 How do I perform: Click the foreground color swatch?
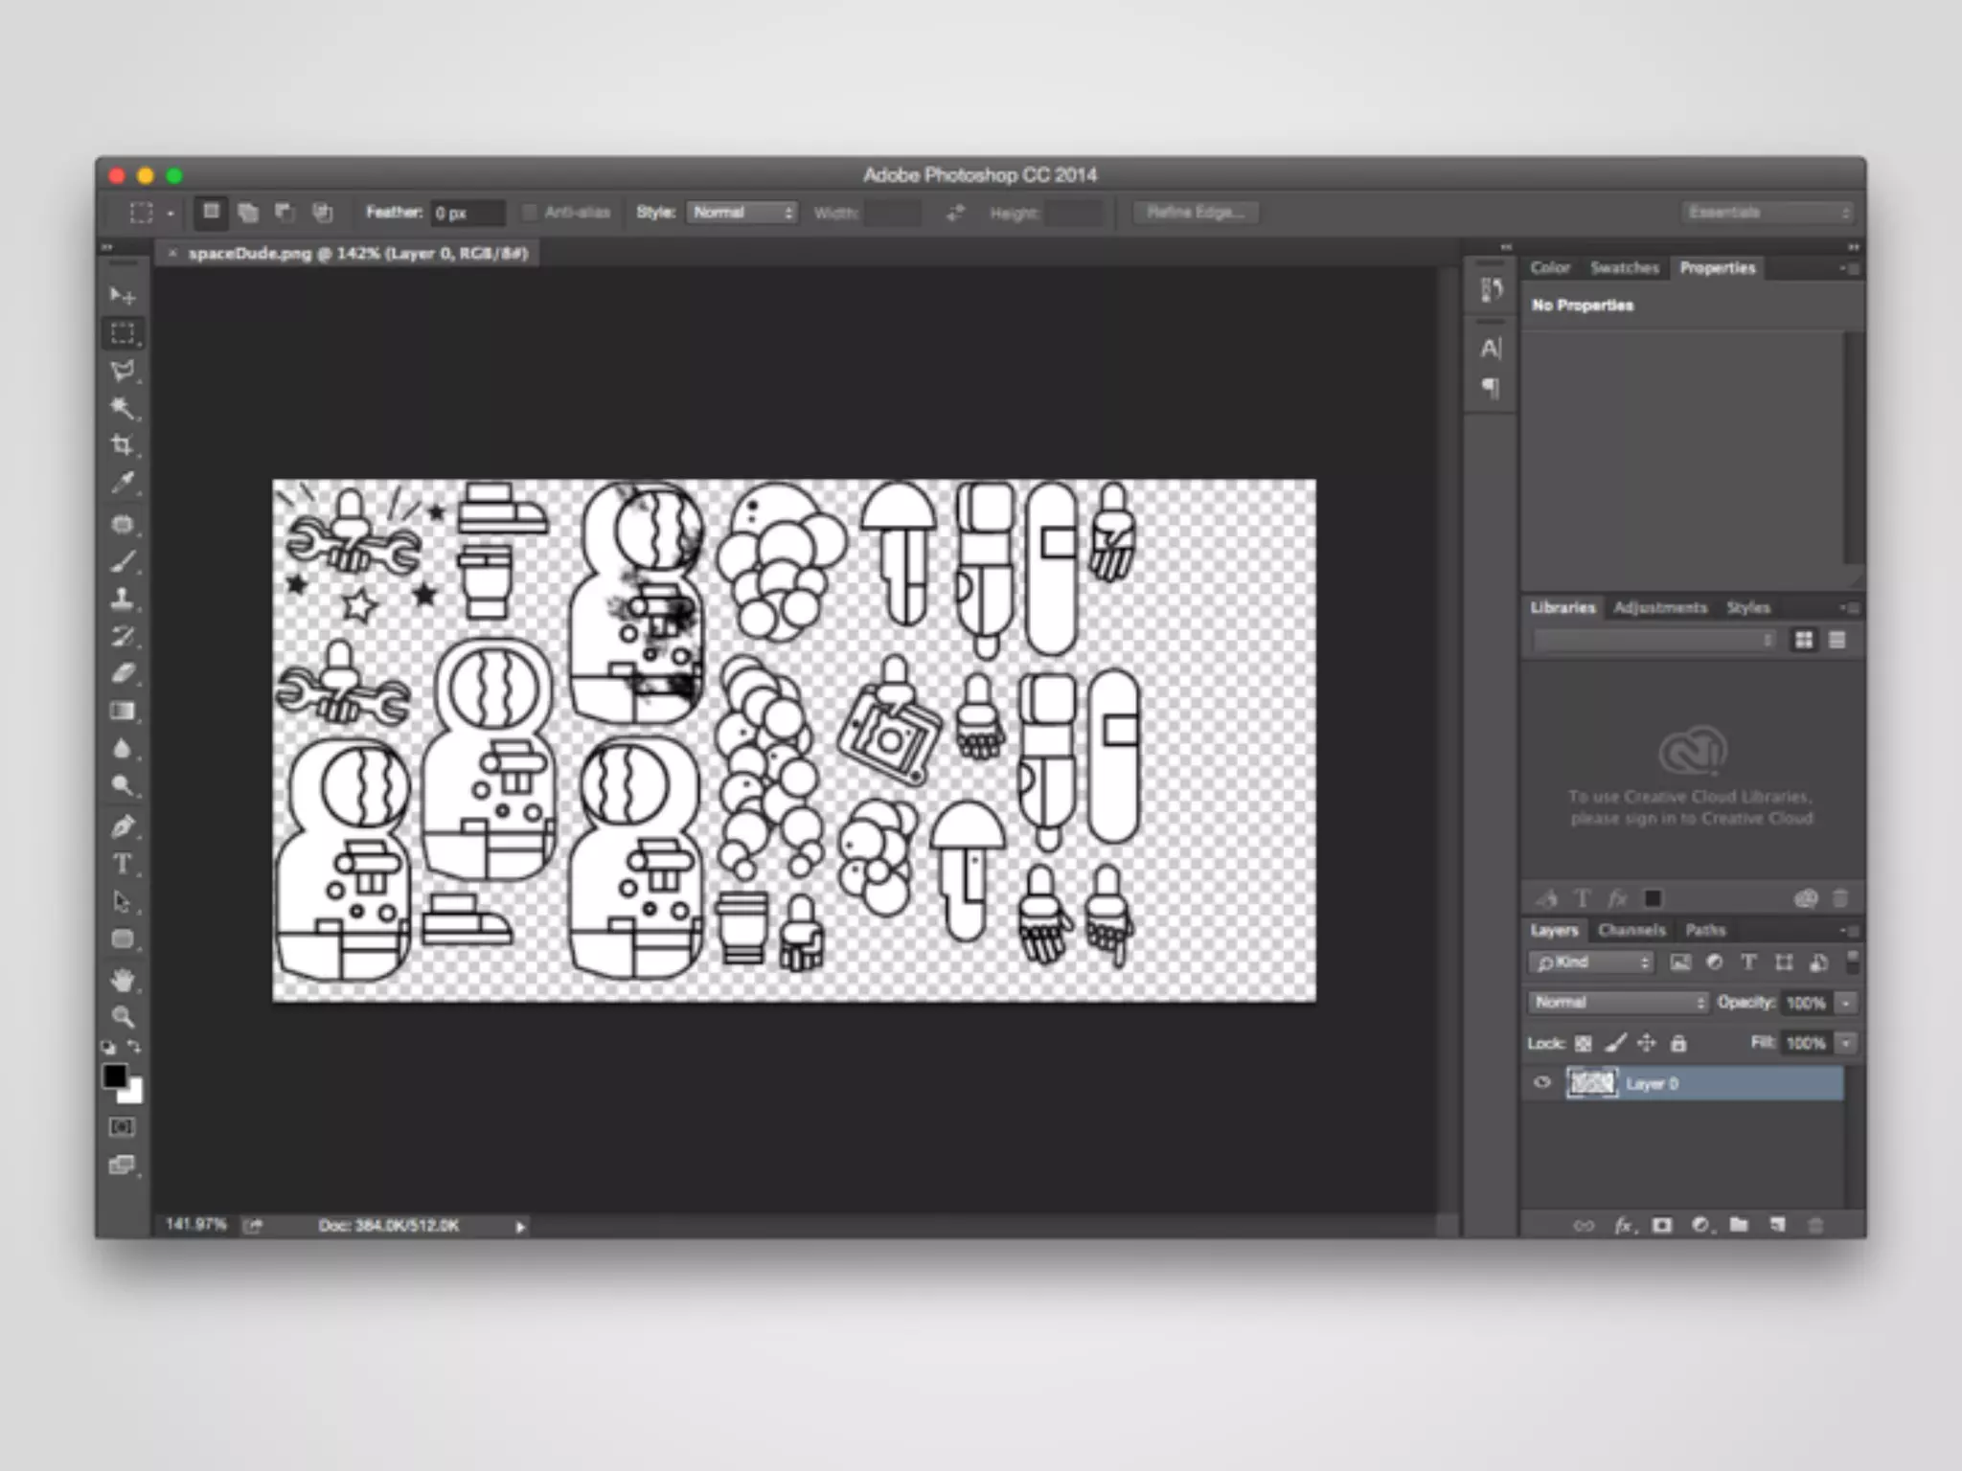(114, 1075)
